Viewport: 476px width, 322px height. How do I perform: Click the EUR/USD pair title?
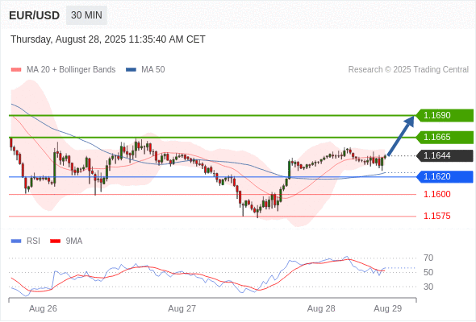pos(34,15)
